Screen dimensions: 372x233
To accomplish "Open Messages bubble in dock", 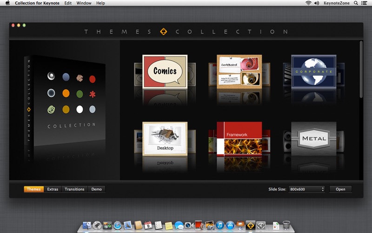I will [x=179, y=225].
